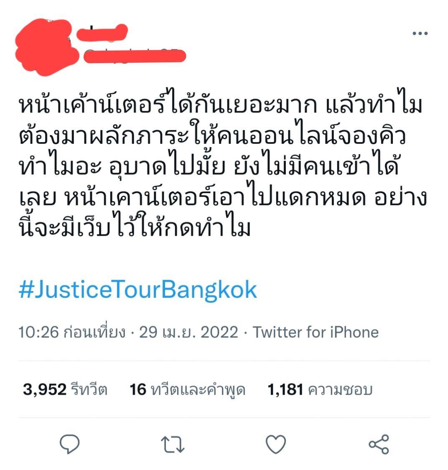Like the tweet with the heart icon
Image resolution: width=448 pixels, height=470 pixels.
pyautogui.click(x=276, y=444)
